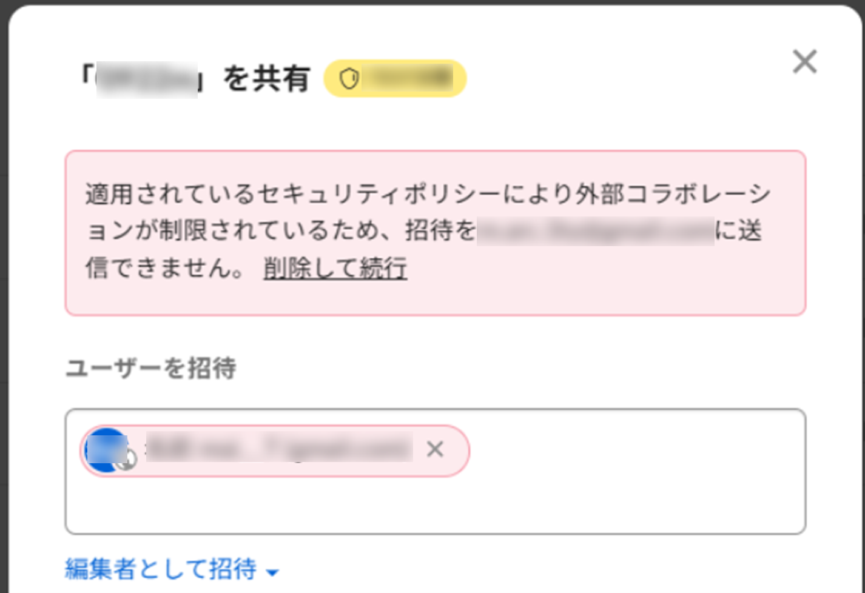Click the を共有 dialog title text

[x=267, y=79]
